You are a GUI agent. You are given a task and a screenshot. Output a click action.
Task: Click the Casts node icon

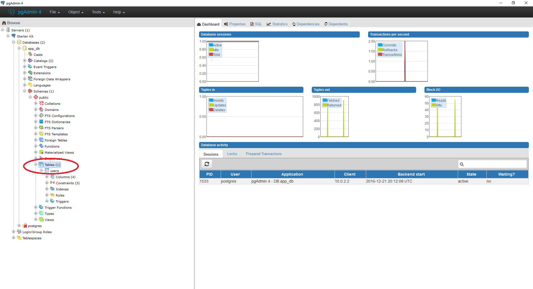click(30, 54)
